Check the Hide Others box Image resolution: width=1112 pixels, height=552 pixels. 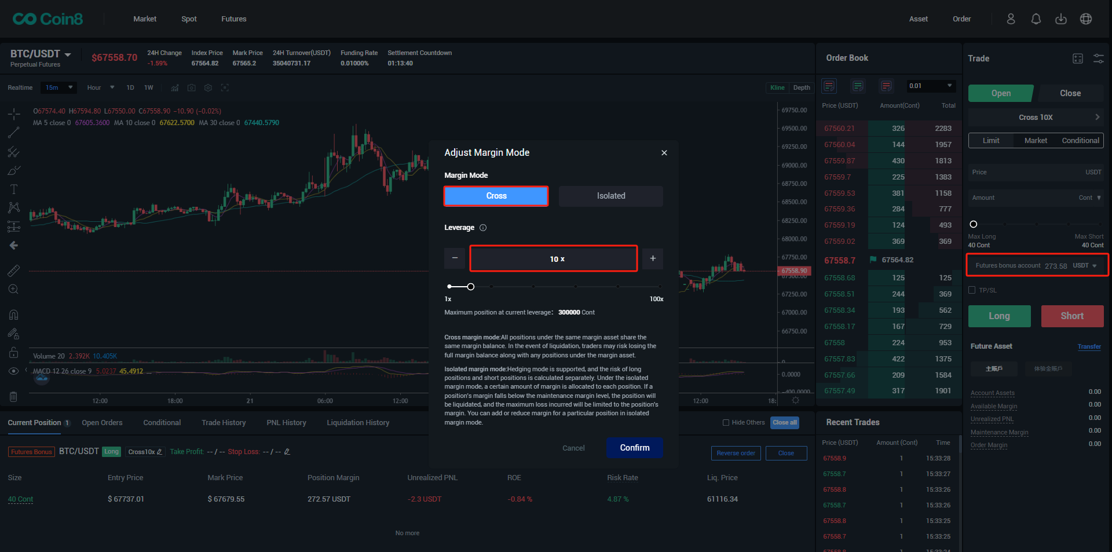726,423
